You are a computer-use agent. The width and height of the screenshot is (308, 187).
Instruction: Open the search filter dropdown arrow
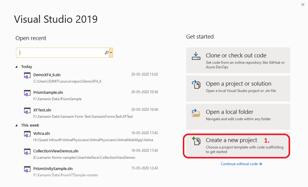111,52
